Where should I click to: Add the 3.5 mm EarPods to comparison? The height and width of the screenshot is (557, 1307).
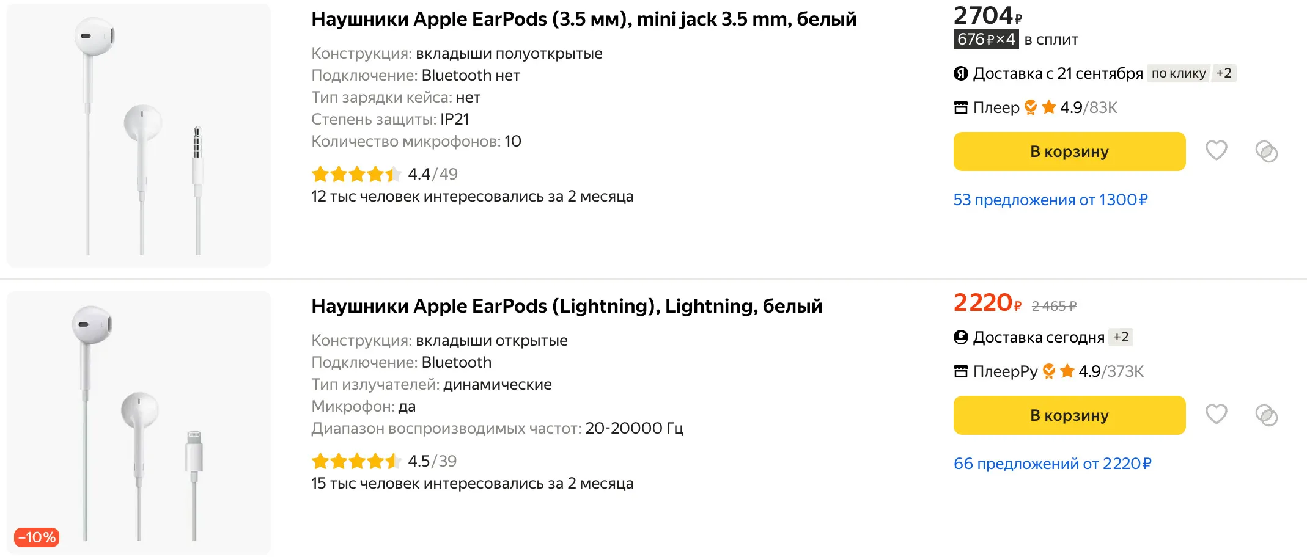[1266, 151]
